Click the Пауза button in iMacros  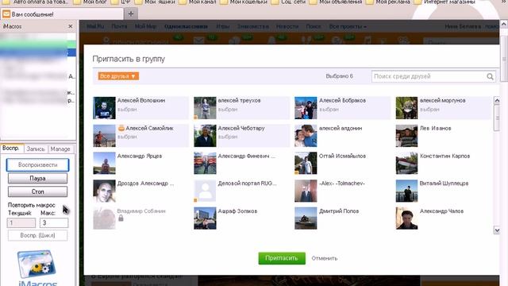tap(37, 178)
